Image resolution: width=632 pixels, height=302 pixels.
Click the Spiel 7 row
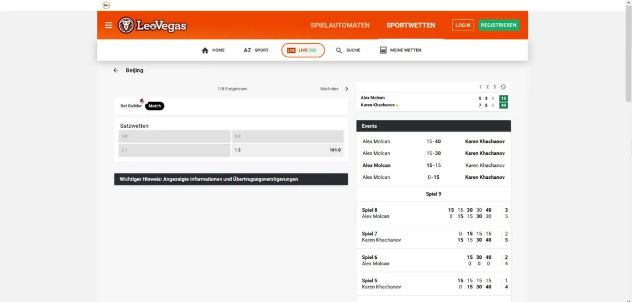point(433,237)
